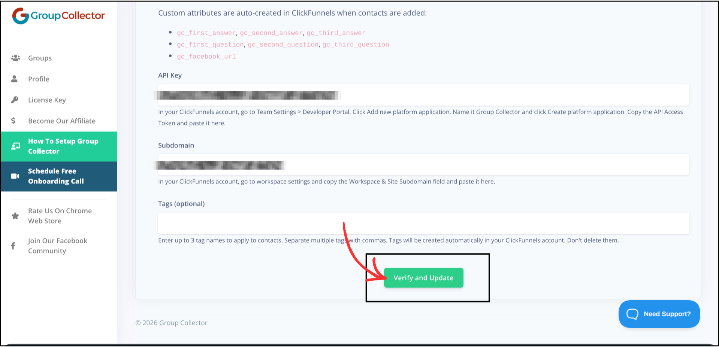Open the Need Support chat bubble icon
Screen dimensions: 719x347
(x=632, y=314)
